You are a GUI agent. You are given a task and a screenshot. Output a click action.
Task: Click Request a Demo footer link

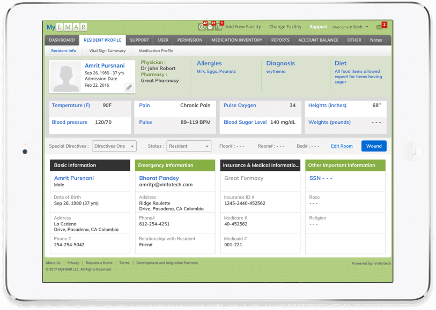click(x=99, y=263)
